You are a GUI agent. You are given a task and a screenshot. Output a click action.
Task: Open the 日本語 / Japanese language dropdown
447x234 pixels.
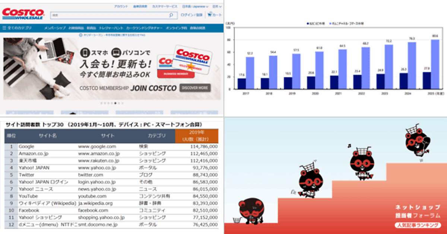point(196,6)
